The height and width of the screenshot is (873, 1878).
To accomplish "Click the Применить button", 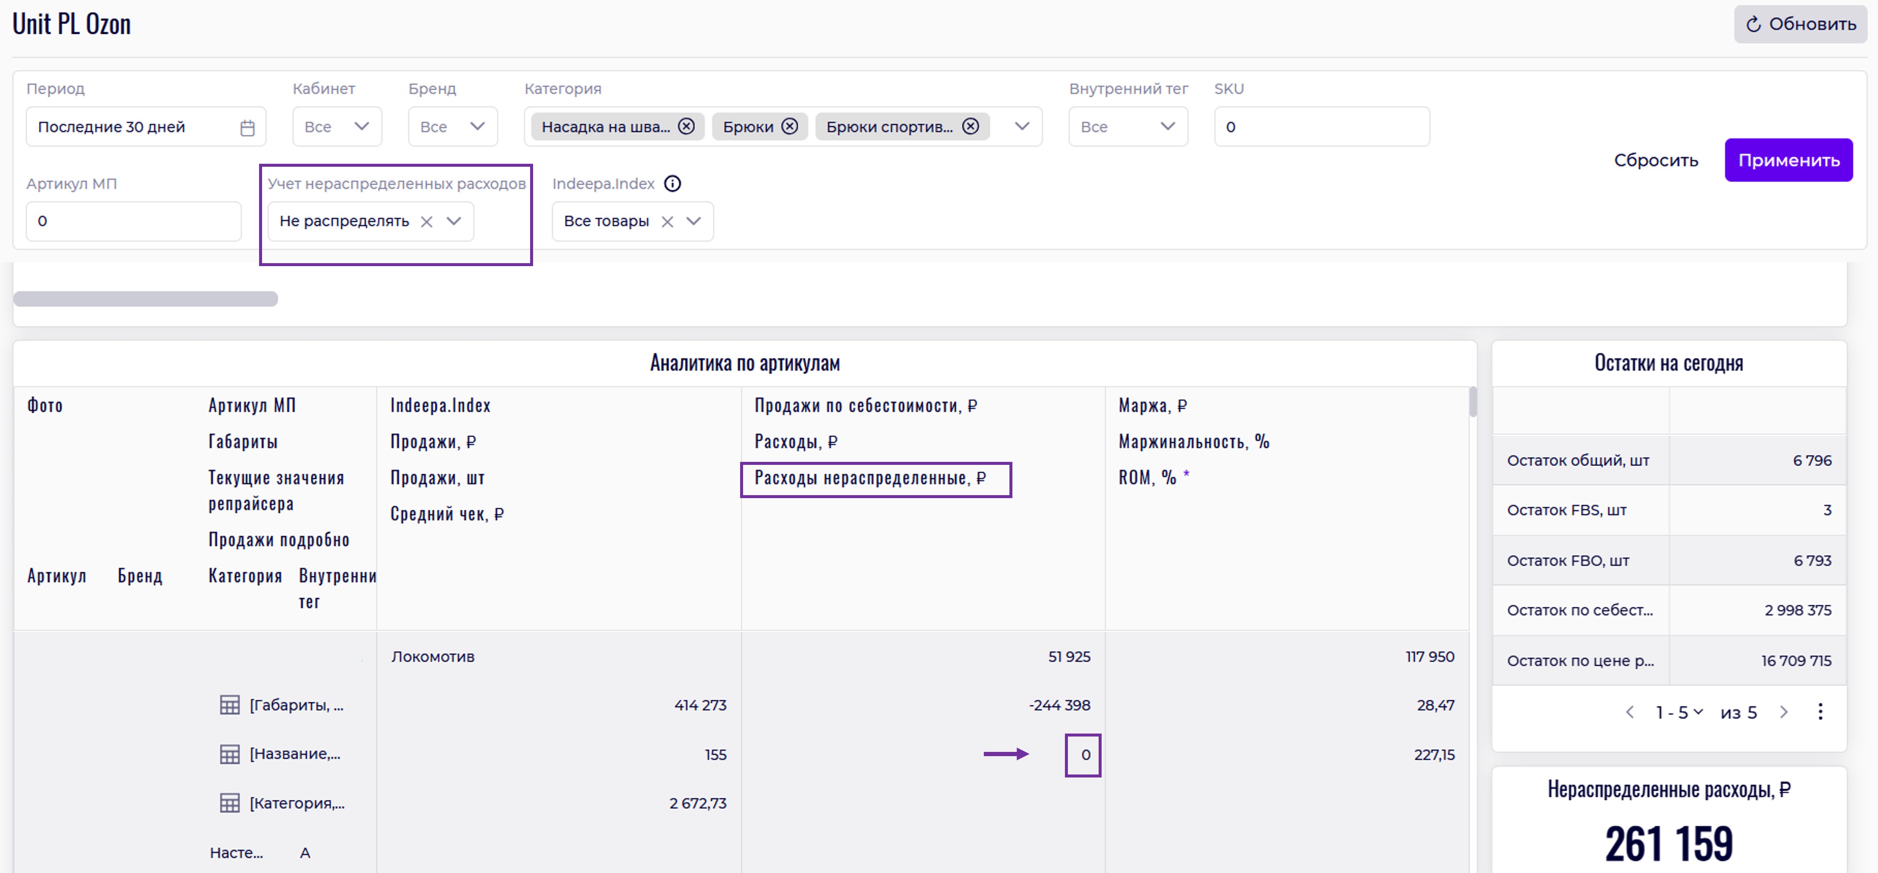I will click(1788, 160).
